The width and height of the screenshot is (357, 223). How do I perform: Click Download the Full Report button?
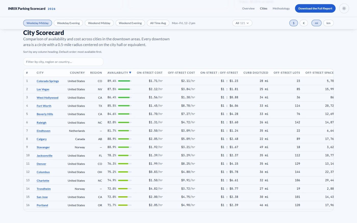click(x=315, y=8)
